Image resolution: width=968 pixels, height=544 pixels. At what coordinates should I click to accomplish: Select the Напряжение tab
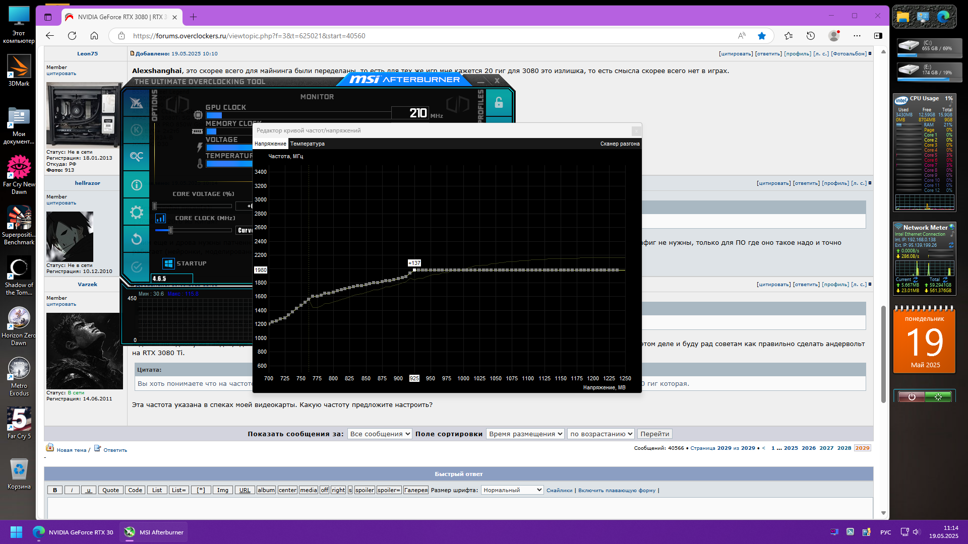270,144
